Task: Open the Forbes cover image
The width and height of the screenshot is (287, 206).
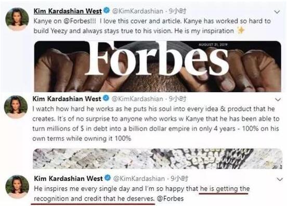Action: point(158,66)
